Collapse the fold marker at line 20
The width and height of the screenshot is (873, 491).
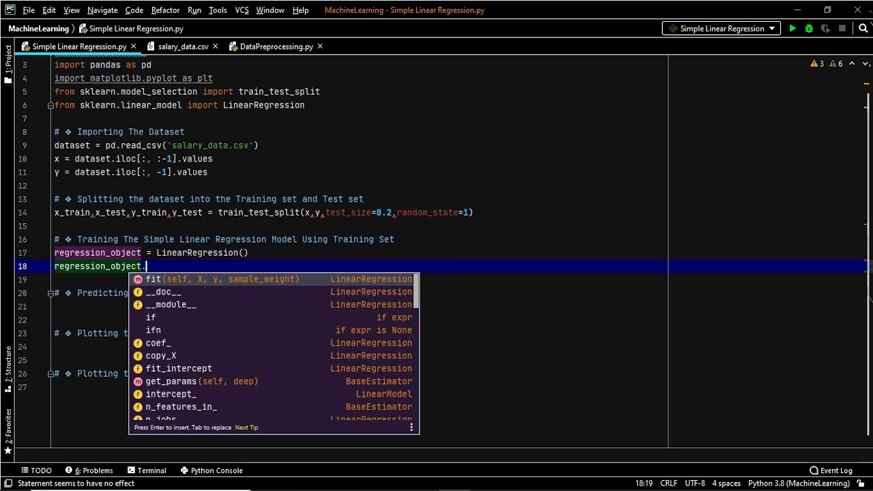point(50,293)
